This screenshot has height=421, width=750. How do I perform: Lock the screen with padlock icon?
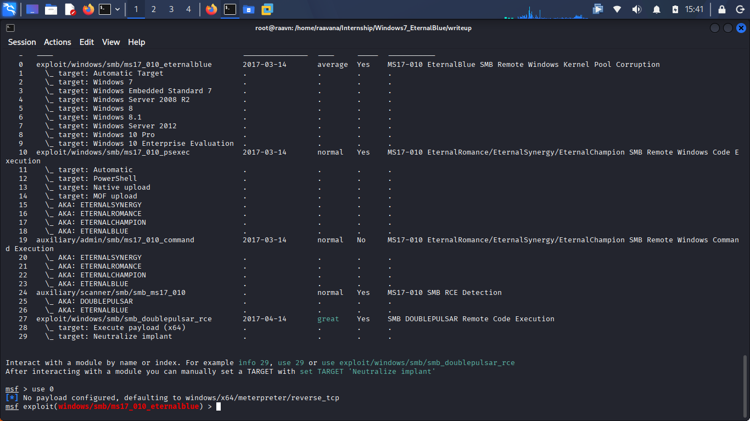(721, 9)
